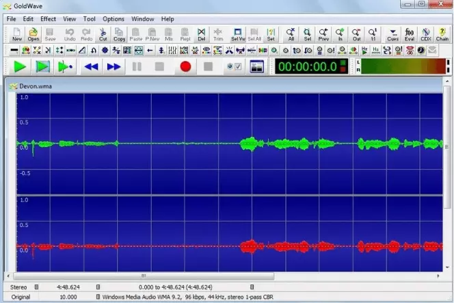Click the Stereo channel status entry

point(18,287)
